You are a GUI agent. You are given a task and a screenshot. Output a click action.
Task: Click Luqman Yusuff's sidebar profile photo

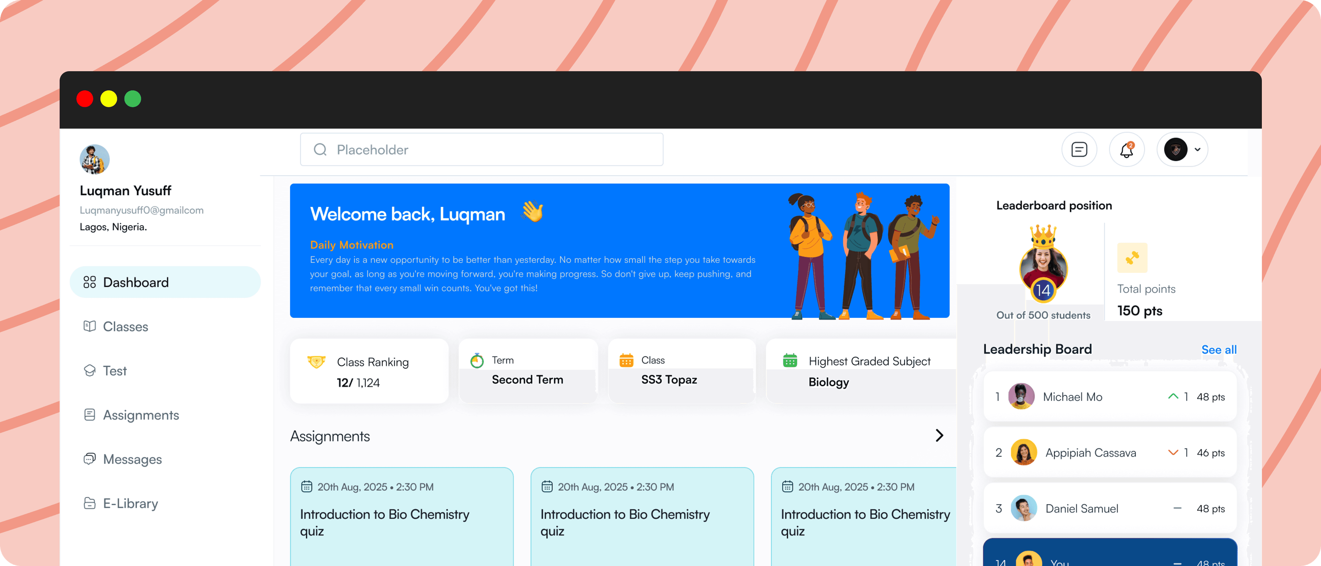point(94,159)
